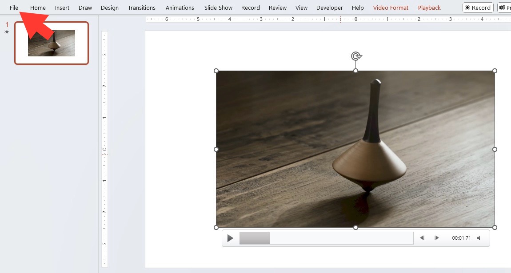
Task: Open the Playback tab
Action: click(x=429, y=8)
